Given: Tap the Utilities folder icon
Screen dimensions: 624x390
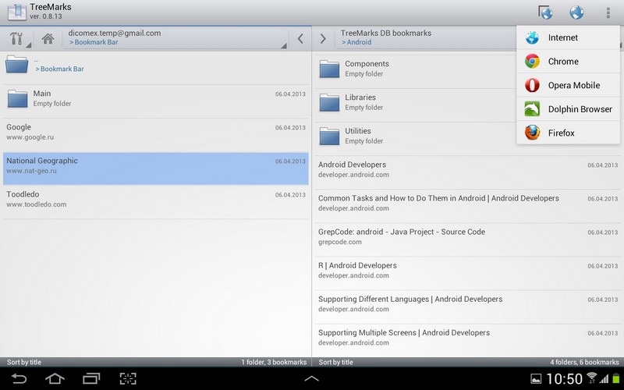Looking at the screenshot, I should (x=329, y=136).
